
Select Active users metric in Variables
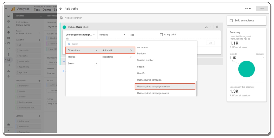(x=28, y=121)
